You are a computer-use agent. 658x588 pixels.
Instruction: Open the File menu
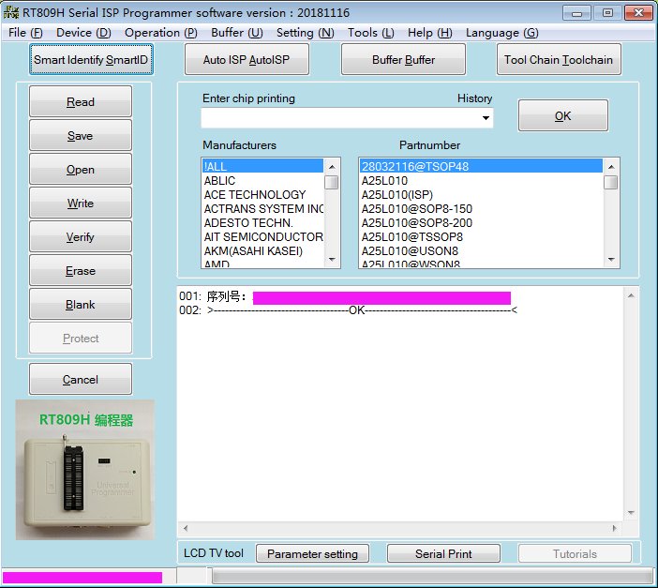click(x=25, y=33)
